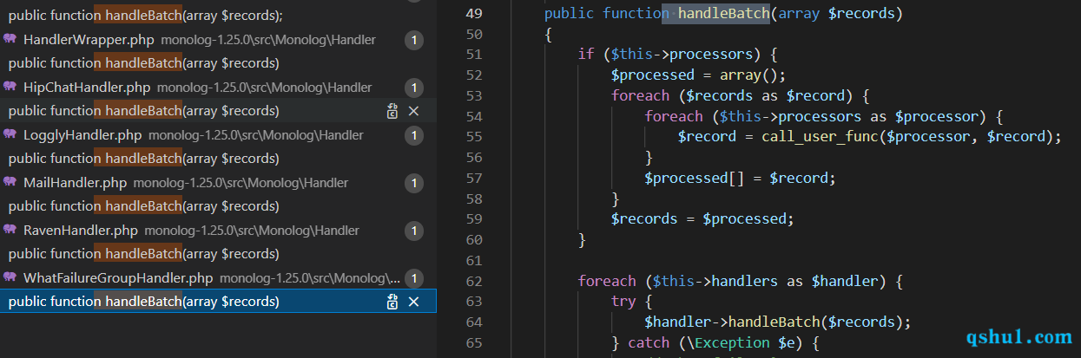Image resolution: width=1081 pixels, height=358 pixels.
Task: Dismiss the match under HipChatHandler.php
Action: 414,111
